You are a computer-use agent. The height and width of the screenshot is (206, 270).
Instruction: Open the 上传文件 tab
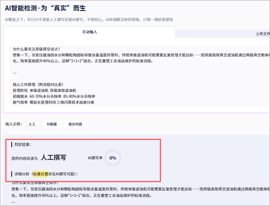(x=262, y=34)
